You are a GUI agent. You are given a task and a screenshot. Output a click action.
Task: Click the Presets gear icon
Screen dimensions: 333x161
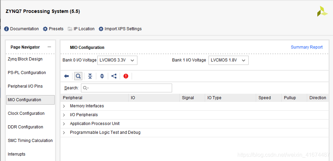[45, 29]
